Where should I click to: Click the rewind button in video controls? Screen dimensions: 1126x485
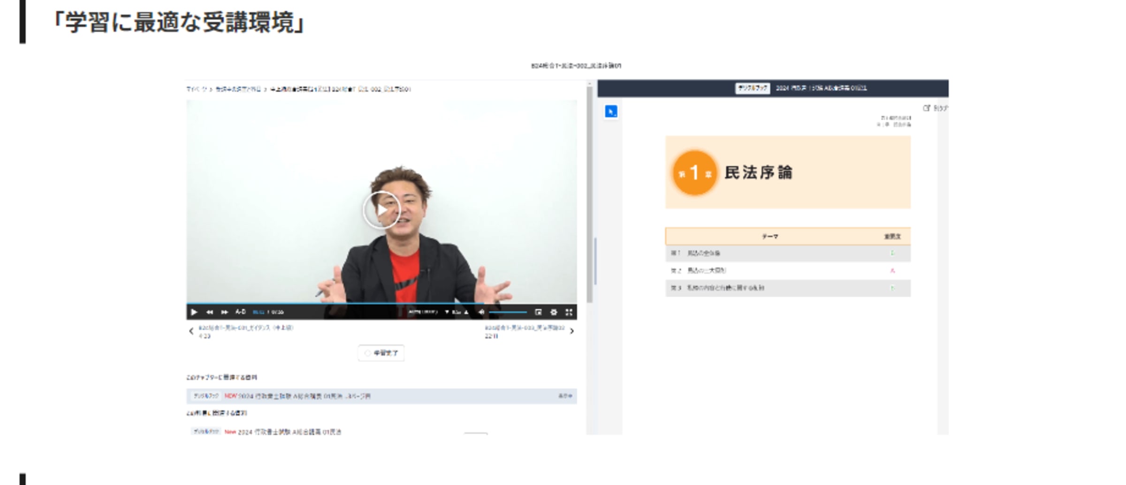pyautogui.click(x=210, y=312)
